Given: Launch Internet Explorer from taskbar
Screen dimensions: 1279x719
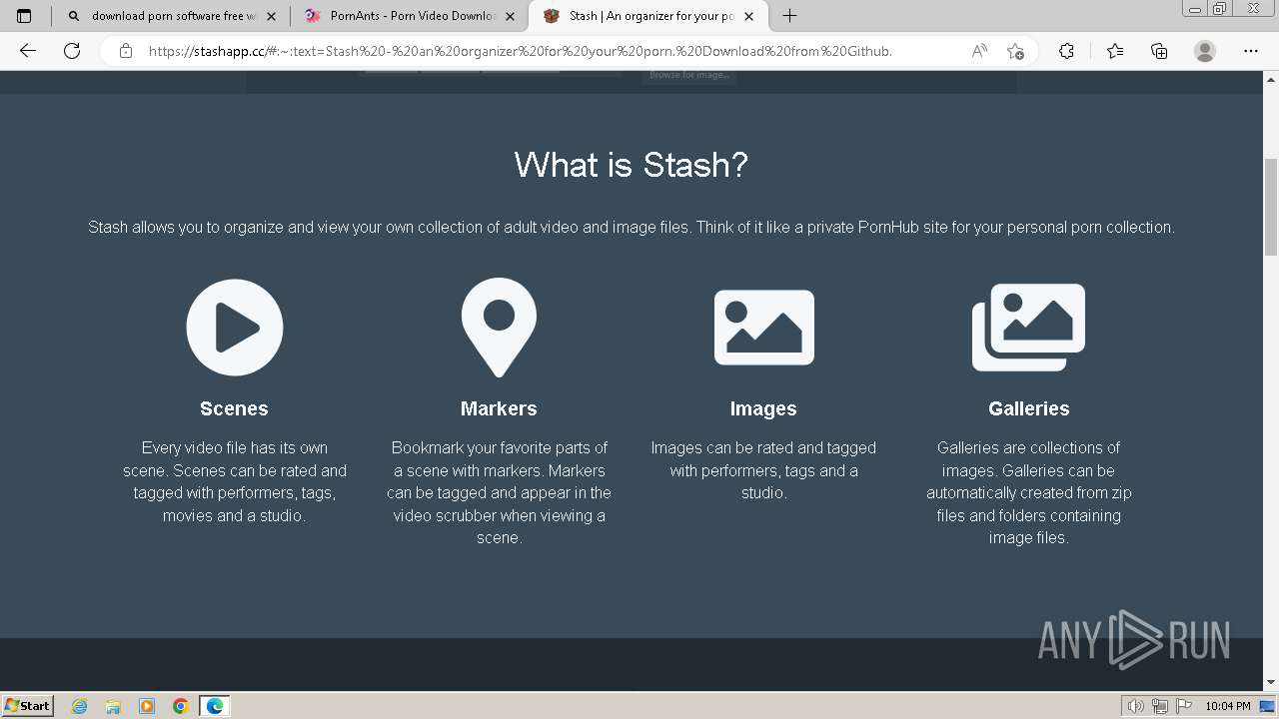Looking at the screenshot, I should [x=80, y=706].
